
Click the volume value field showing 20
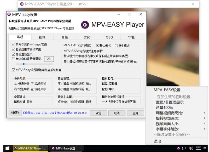[49, 59]
